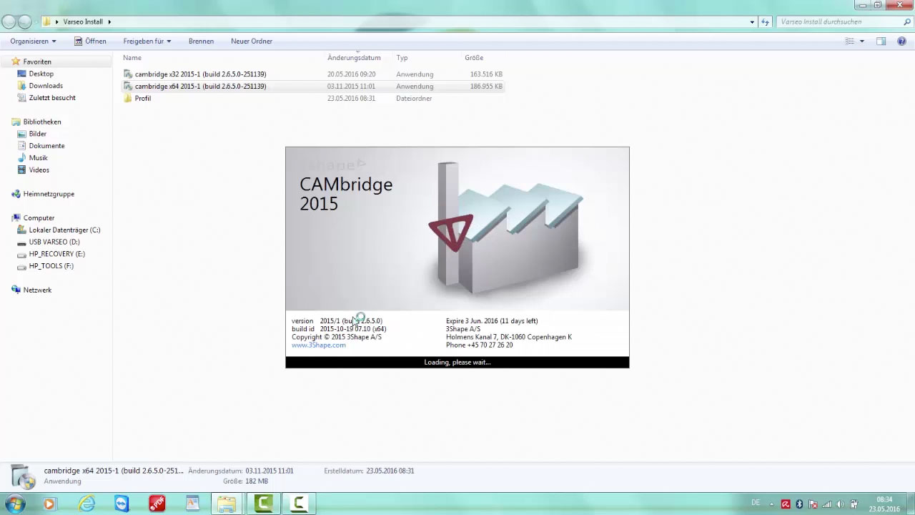
Task: Select cambridge x64 2015-1 file row
Action: coord(312,87)
